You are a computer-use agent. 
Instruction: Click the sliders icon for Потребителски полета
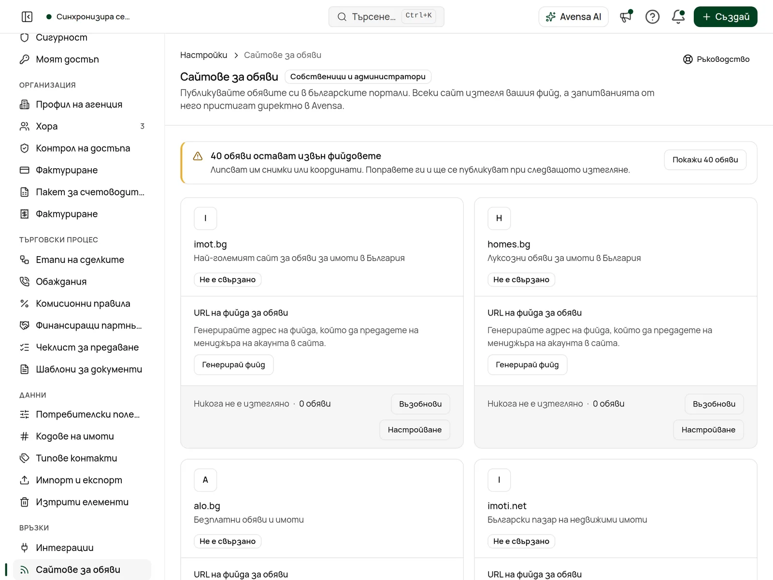click(x=25, y=414)
